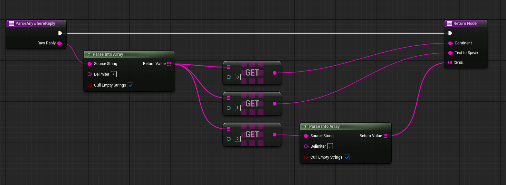This screenshot has width=506, height=185.
Task: Edit the comma Delimiter field
Action: coord(330,146)
